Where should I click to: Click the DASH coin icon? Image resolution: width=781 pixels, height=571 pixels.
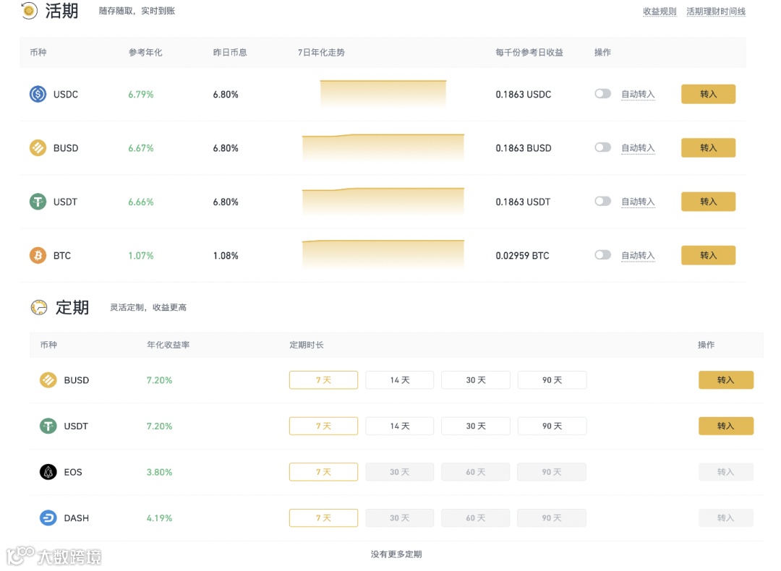point(47,518)
